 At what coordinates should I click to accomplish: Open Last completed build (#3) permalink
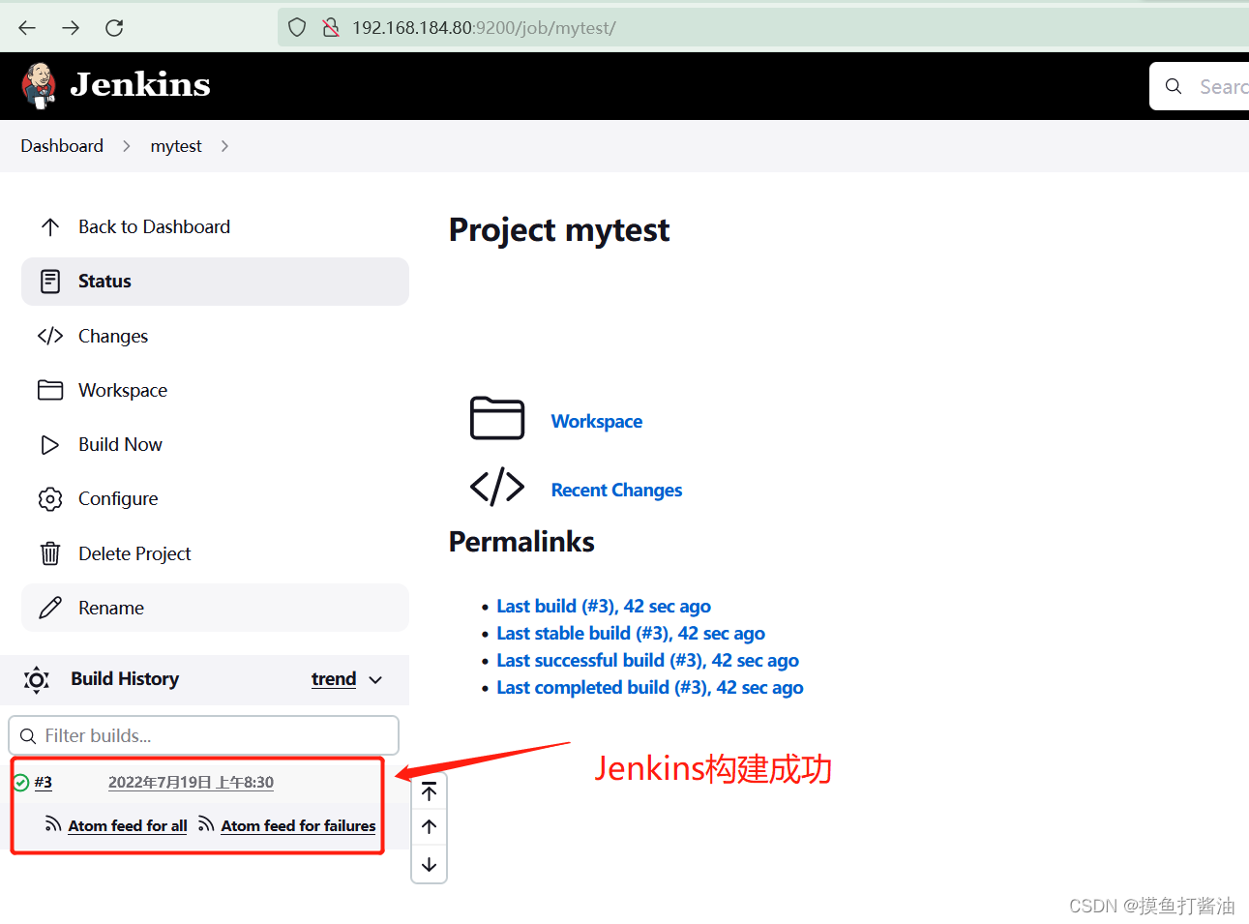pos(650,687)
